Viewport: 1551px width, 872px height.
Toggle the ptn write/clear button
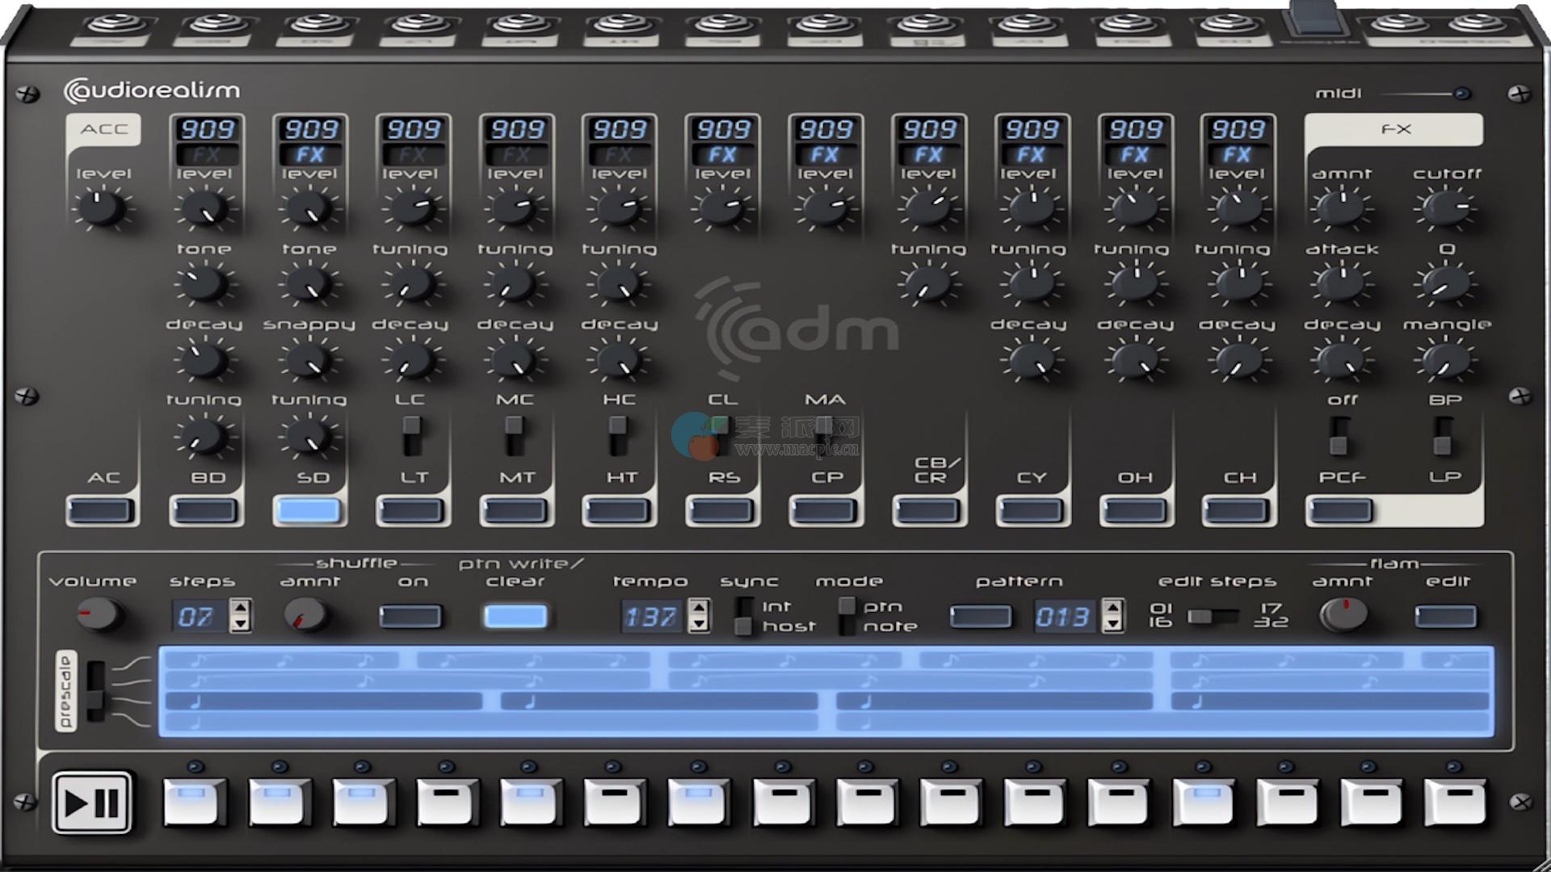(515, 617)
